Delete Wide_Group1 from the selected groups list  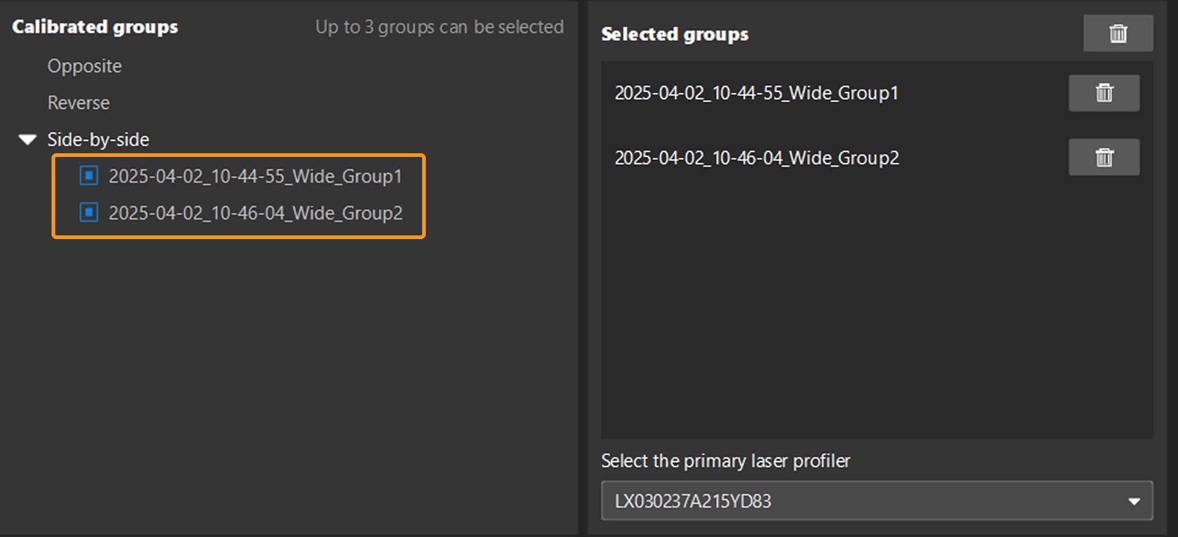(1104, 93)
